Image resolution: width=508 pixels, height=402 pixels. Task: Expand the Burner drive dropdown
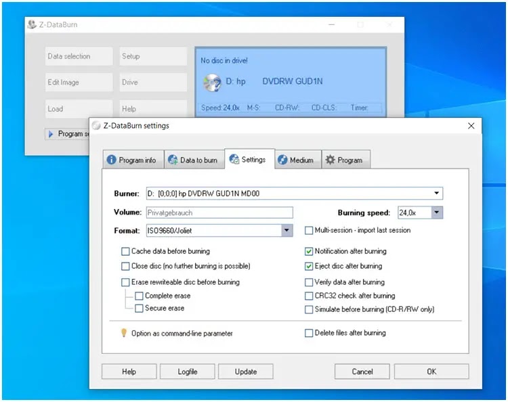click(x=436, y=194)
